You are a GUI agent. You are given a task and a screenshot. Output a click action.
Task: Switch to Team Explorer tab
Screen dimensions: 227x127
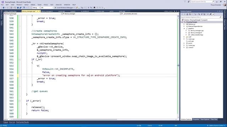(x=205, y=119)
